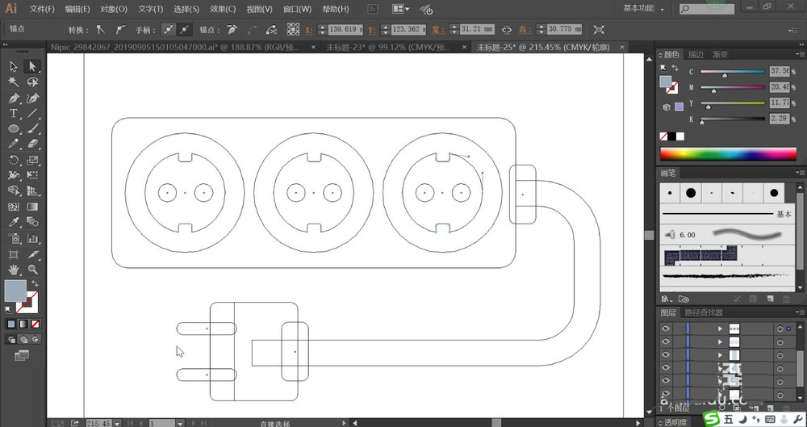
Task: Enable Draw Inside mode
Action: (x=35, y=340)
